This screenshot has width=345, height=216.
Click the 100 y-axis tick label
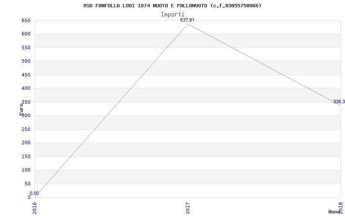pos(26,170)
